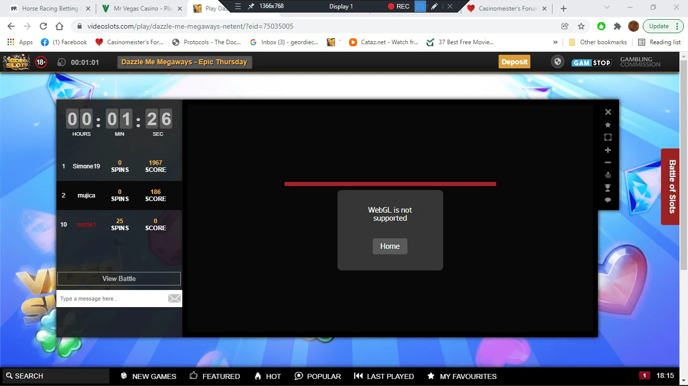The width and height of the screenshot is (688, 386).
Task: Open chat via speech bubble icon
Action: point(608,200)
